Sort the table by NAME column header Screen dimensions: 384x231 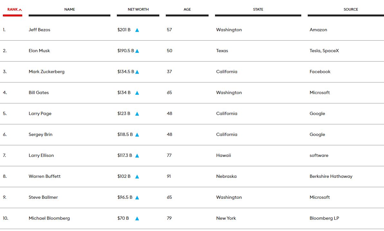[x=70, y=9]
